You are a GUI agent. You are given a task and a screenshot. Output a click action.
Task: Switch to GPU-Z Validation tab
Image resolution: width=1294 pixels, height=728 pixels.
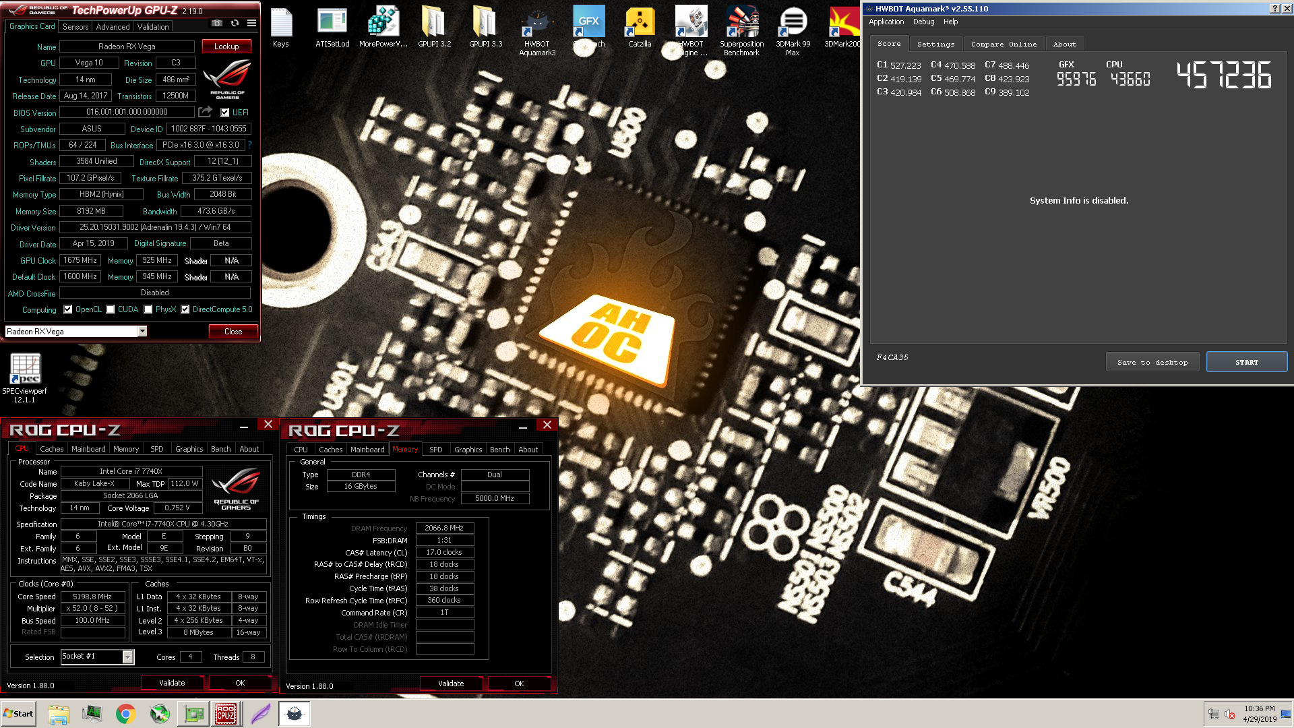[153, 27]
